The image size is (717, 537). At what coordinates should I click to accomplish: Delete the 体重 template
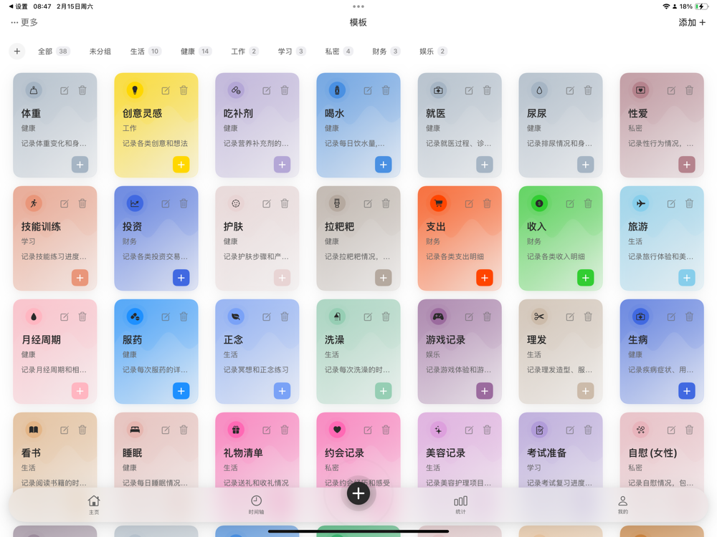point(82,90)
